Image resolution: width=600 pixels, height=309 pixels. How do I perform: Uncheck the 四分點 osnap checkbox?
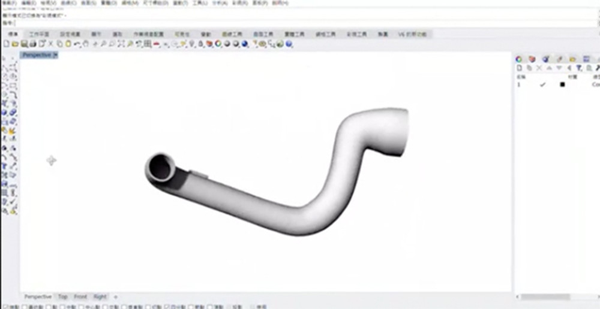167,307
